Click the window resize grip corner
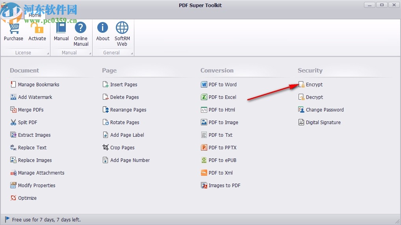 coord(398,222)
